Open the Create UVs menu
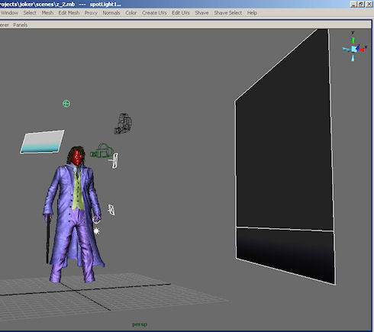Image resolution: width=374 pixels, height=332 pixels. [x=154, y=13]
